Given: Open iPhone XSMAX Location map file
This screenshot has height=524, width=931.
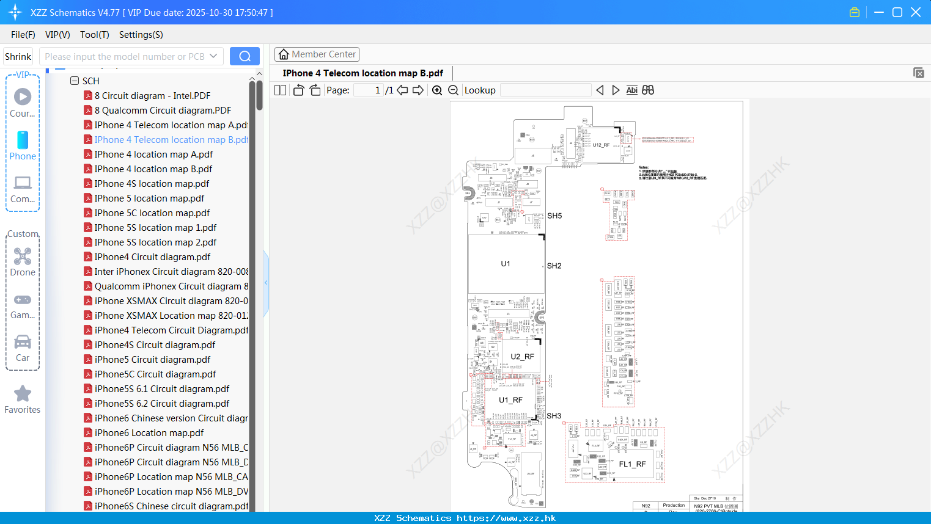Looking at the screenshot, I should [x=166, y=316].
